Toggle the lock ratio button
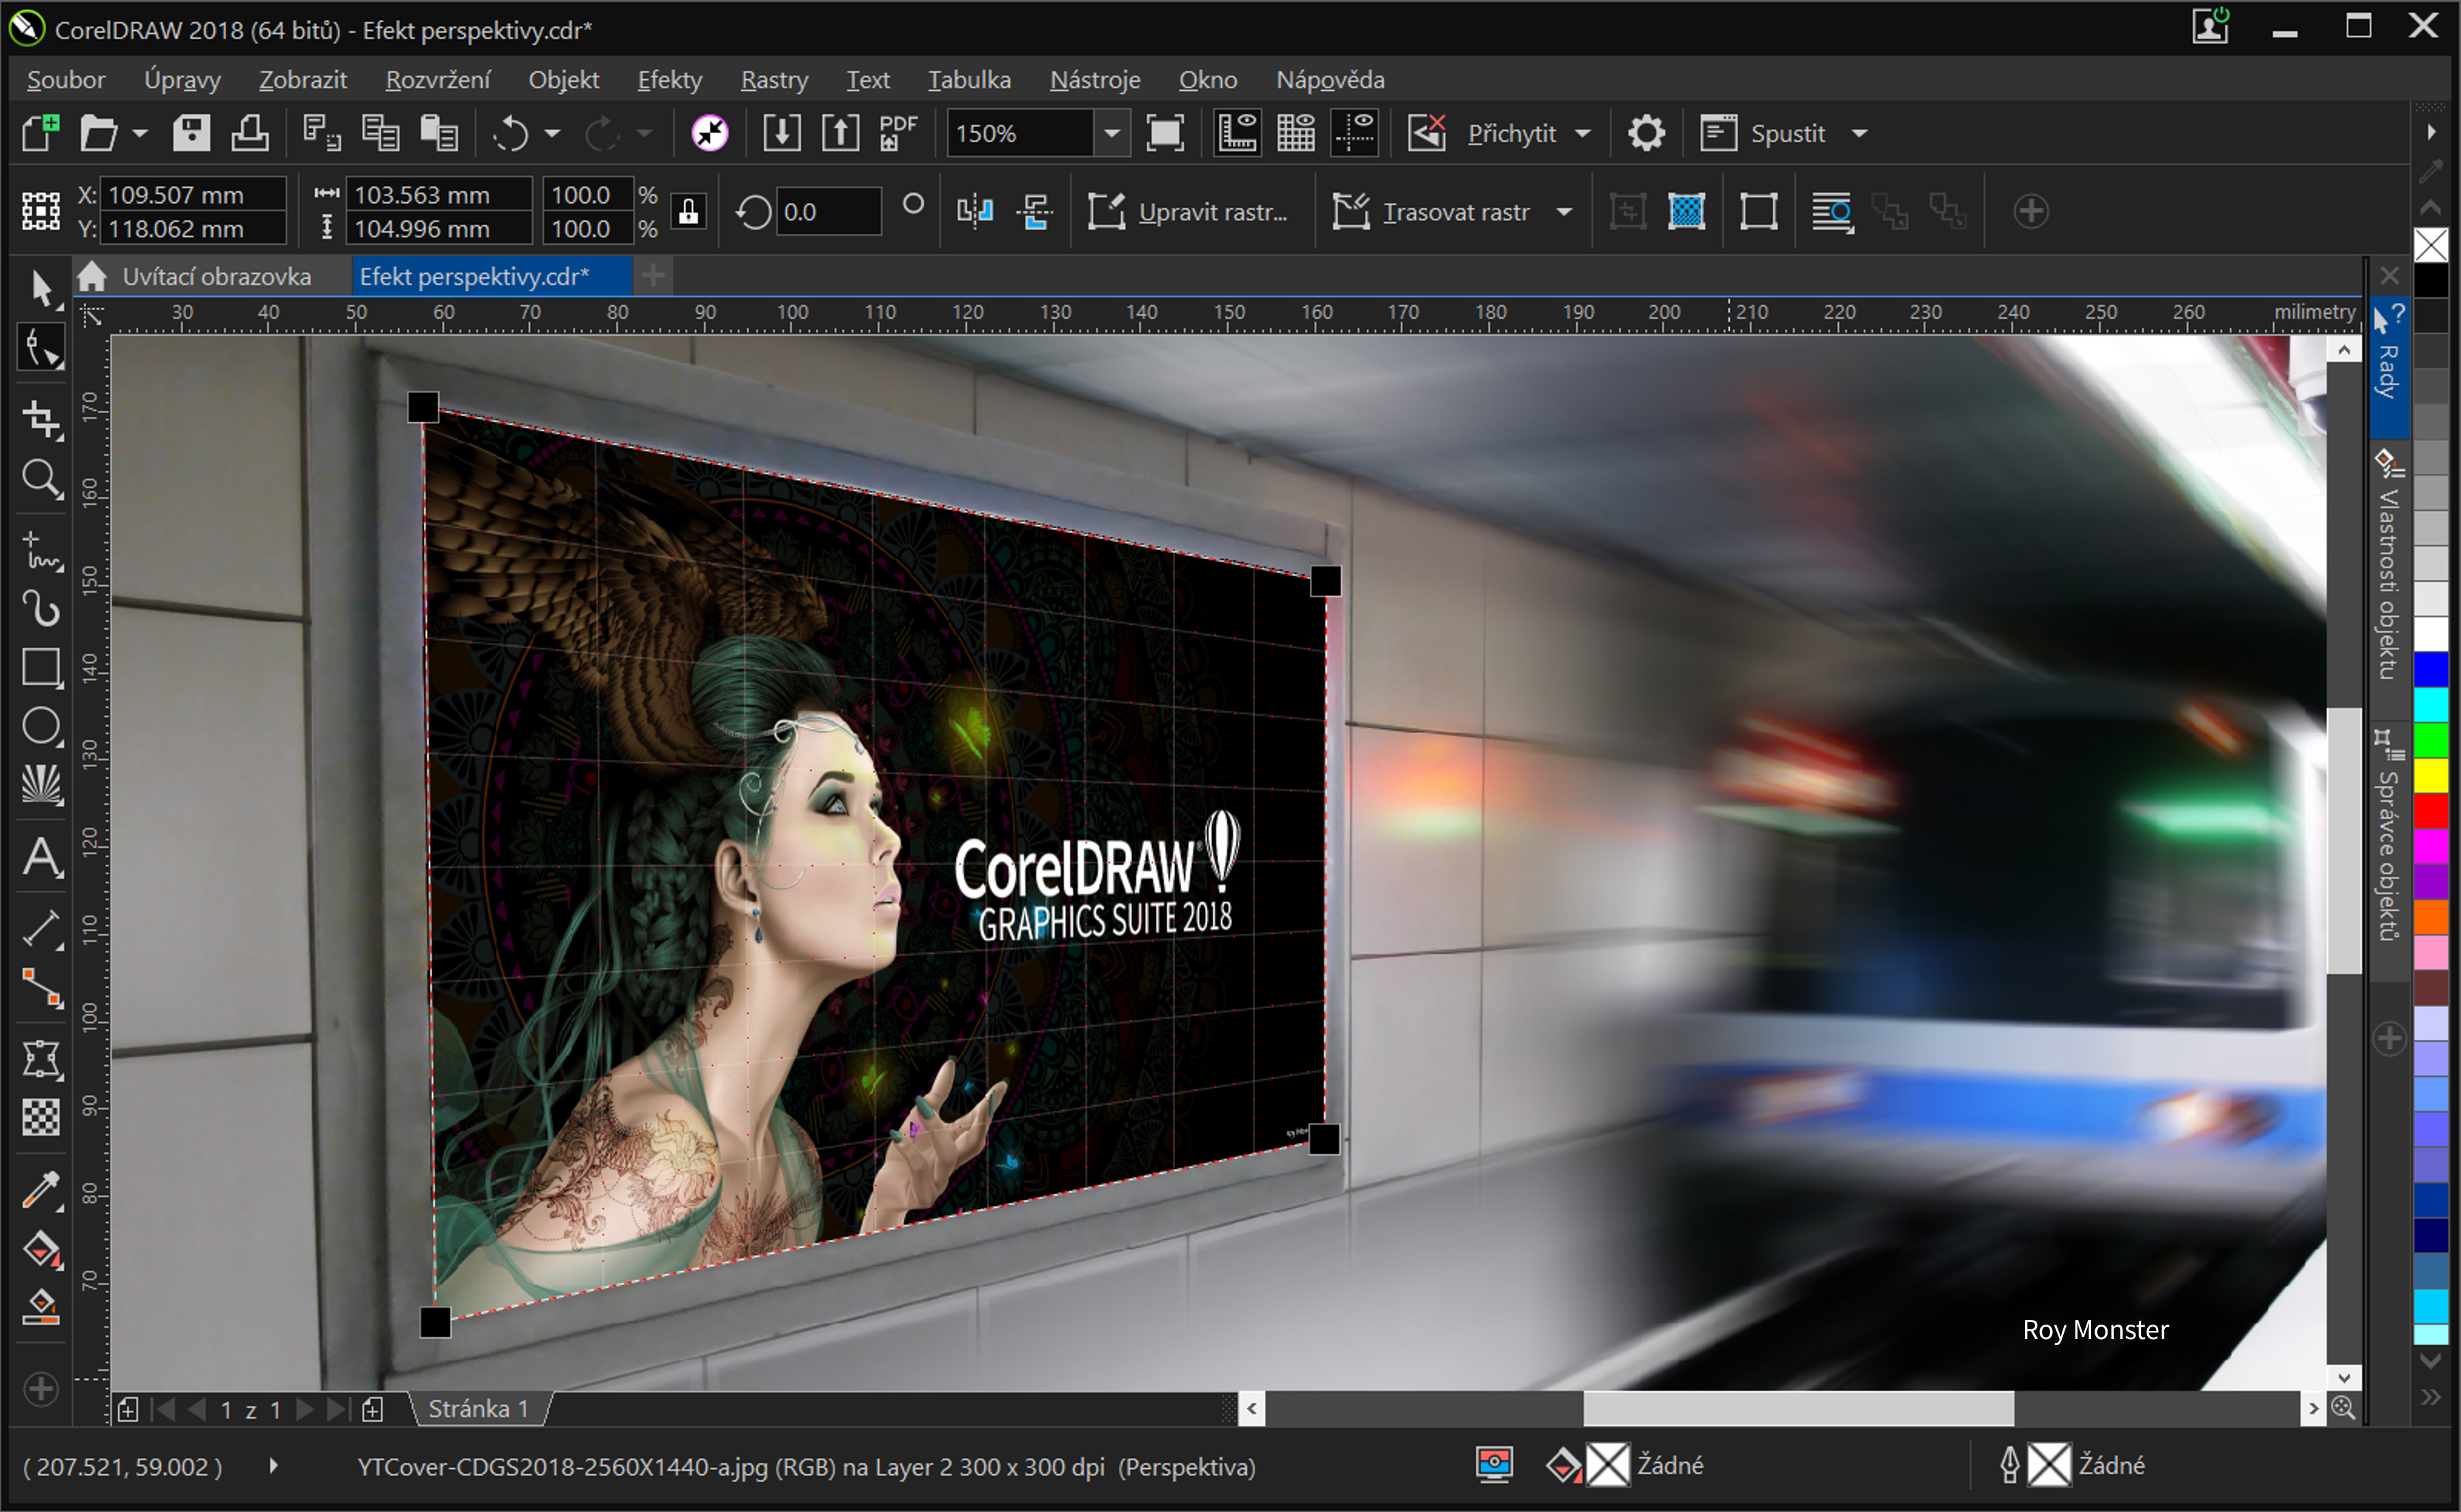The width and height of the screenshot is (2461, 1512). point(689,211)
